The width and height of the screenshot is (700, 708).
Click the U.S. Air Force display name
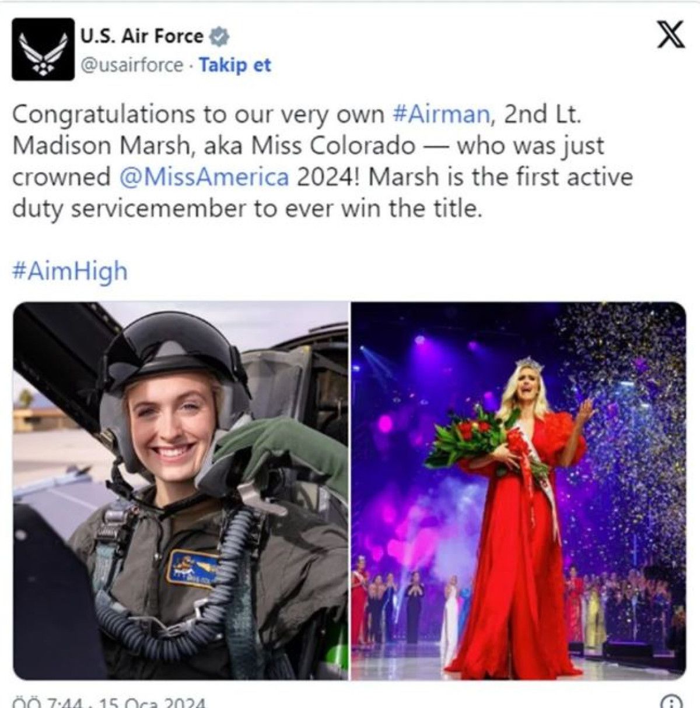142,37
